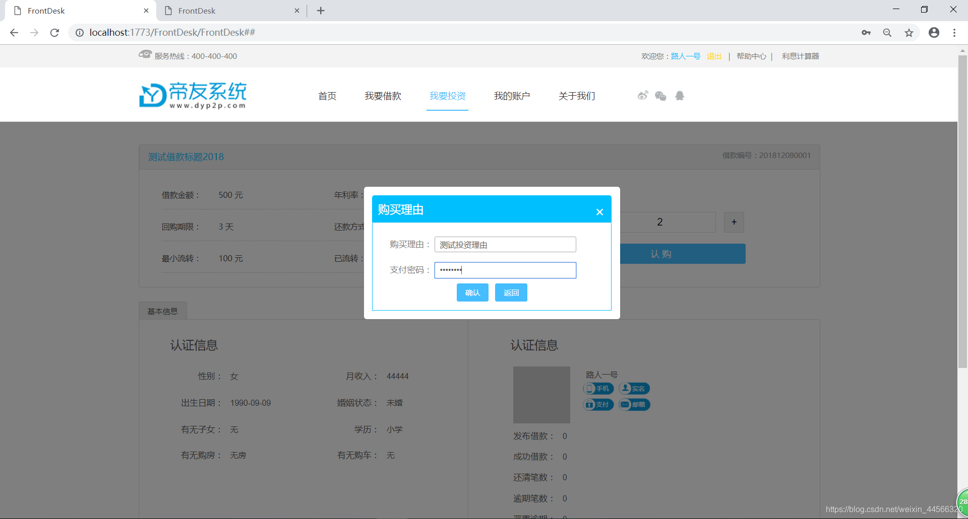
Task: Click the Weibo icon in header
Action: (x=642, y=96)
